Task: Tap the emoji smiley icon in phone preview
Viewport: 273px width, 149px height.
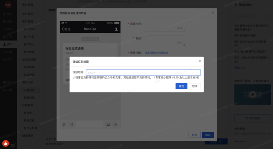Action: (x=108, y=124)
